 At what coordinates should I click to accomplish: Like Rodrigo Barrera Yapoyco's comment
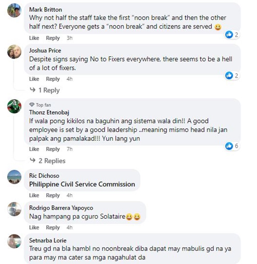tap(34, 228)
